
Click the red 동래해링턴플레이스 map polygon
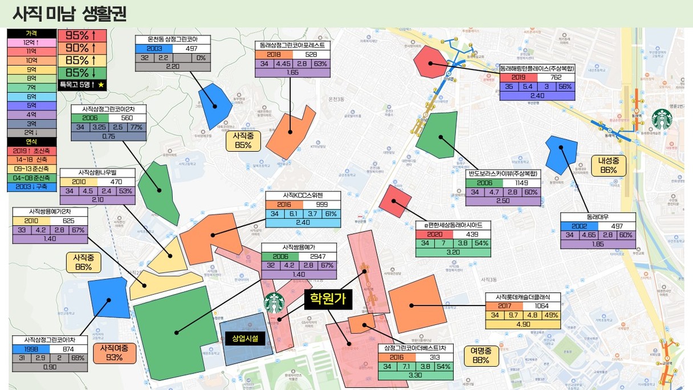(x=430, y=62)
